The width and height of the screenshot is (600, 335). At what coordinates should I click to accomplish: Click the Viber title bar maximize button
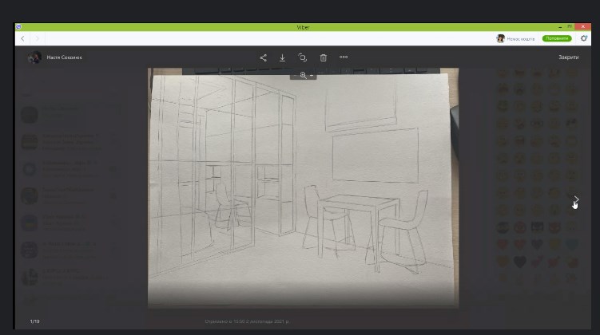pyautogui.click(x=570, y=27)
